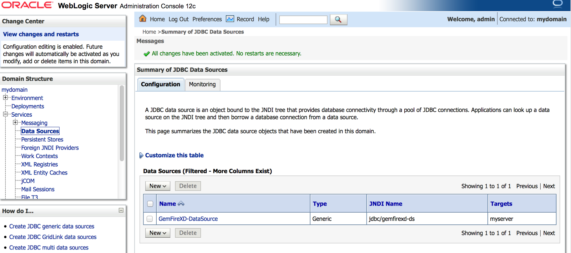Open the Home toolbar link
Image resolution: width=571 pixels, height=253 pixels.
pos(157,19)
